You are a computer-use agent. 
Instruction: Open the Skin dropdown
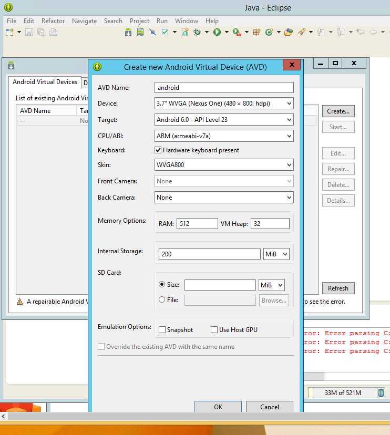click(x=224, y=165)
